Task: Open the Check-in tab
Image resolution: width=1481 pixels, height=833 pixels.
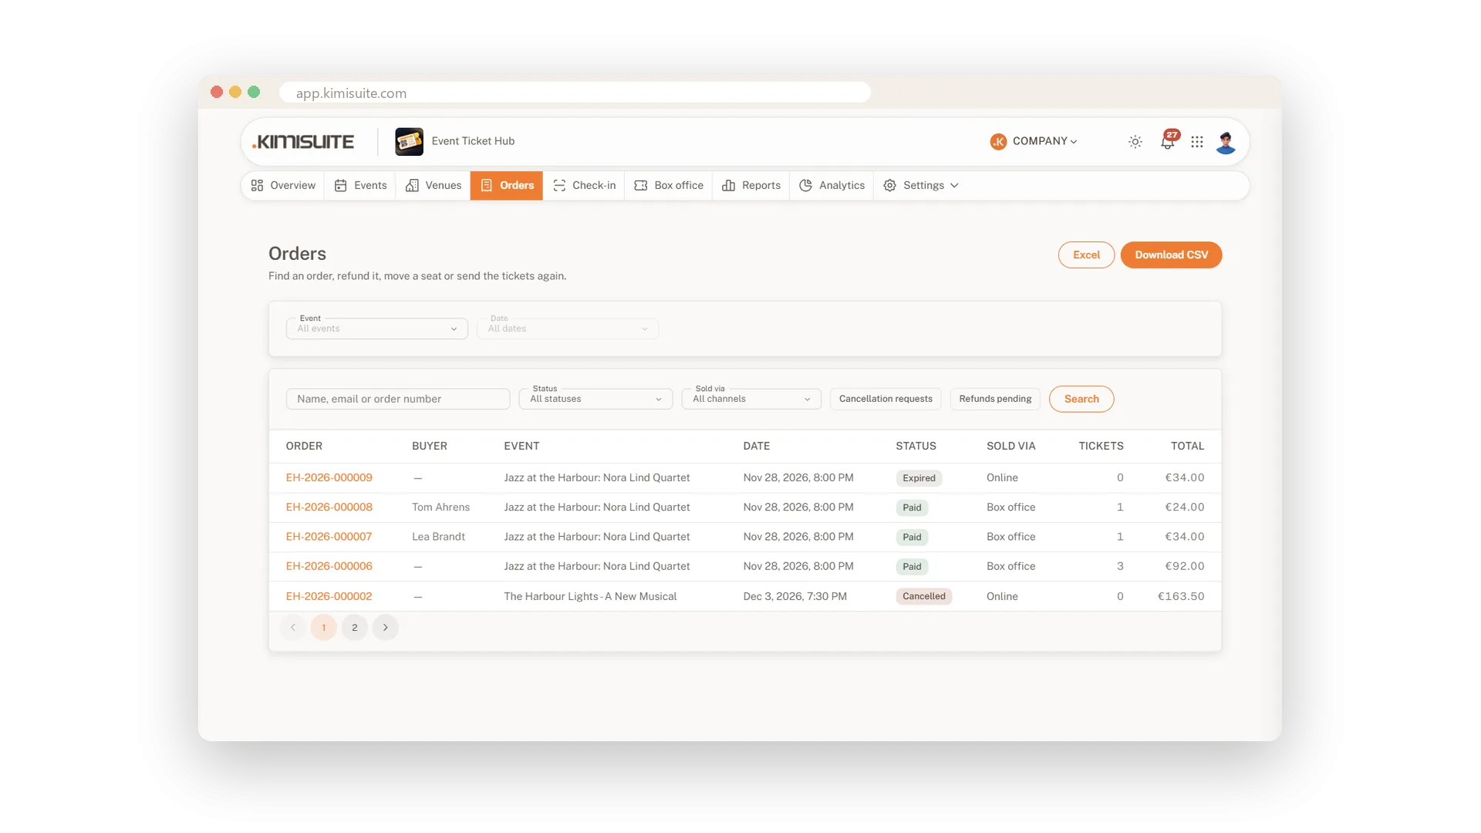Action: click(584, 186)
